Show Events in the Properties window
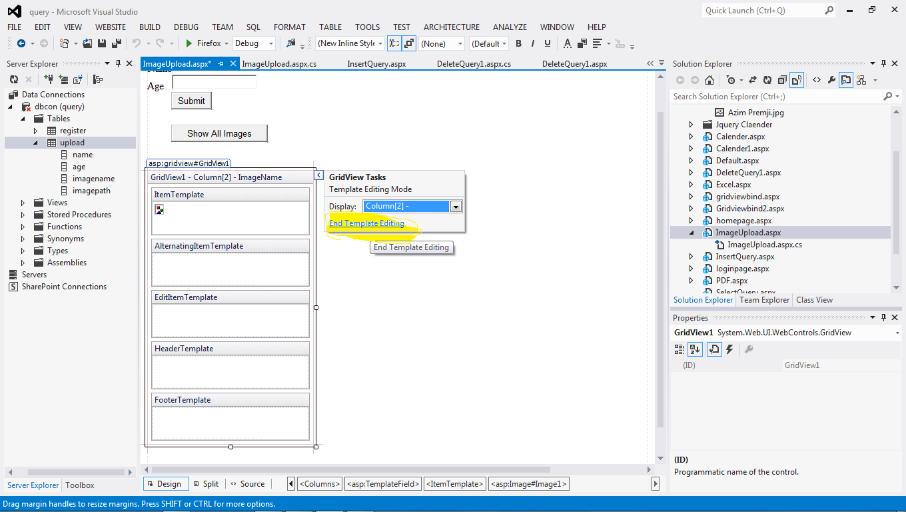The image size is (906, 512). point(729,349)
